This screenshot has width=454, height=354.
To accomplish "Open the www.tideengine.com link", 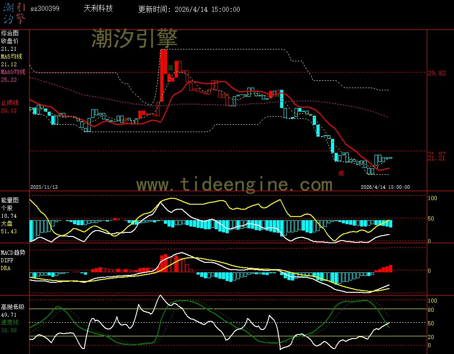I will 234,185.
